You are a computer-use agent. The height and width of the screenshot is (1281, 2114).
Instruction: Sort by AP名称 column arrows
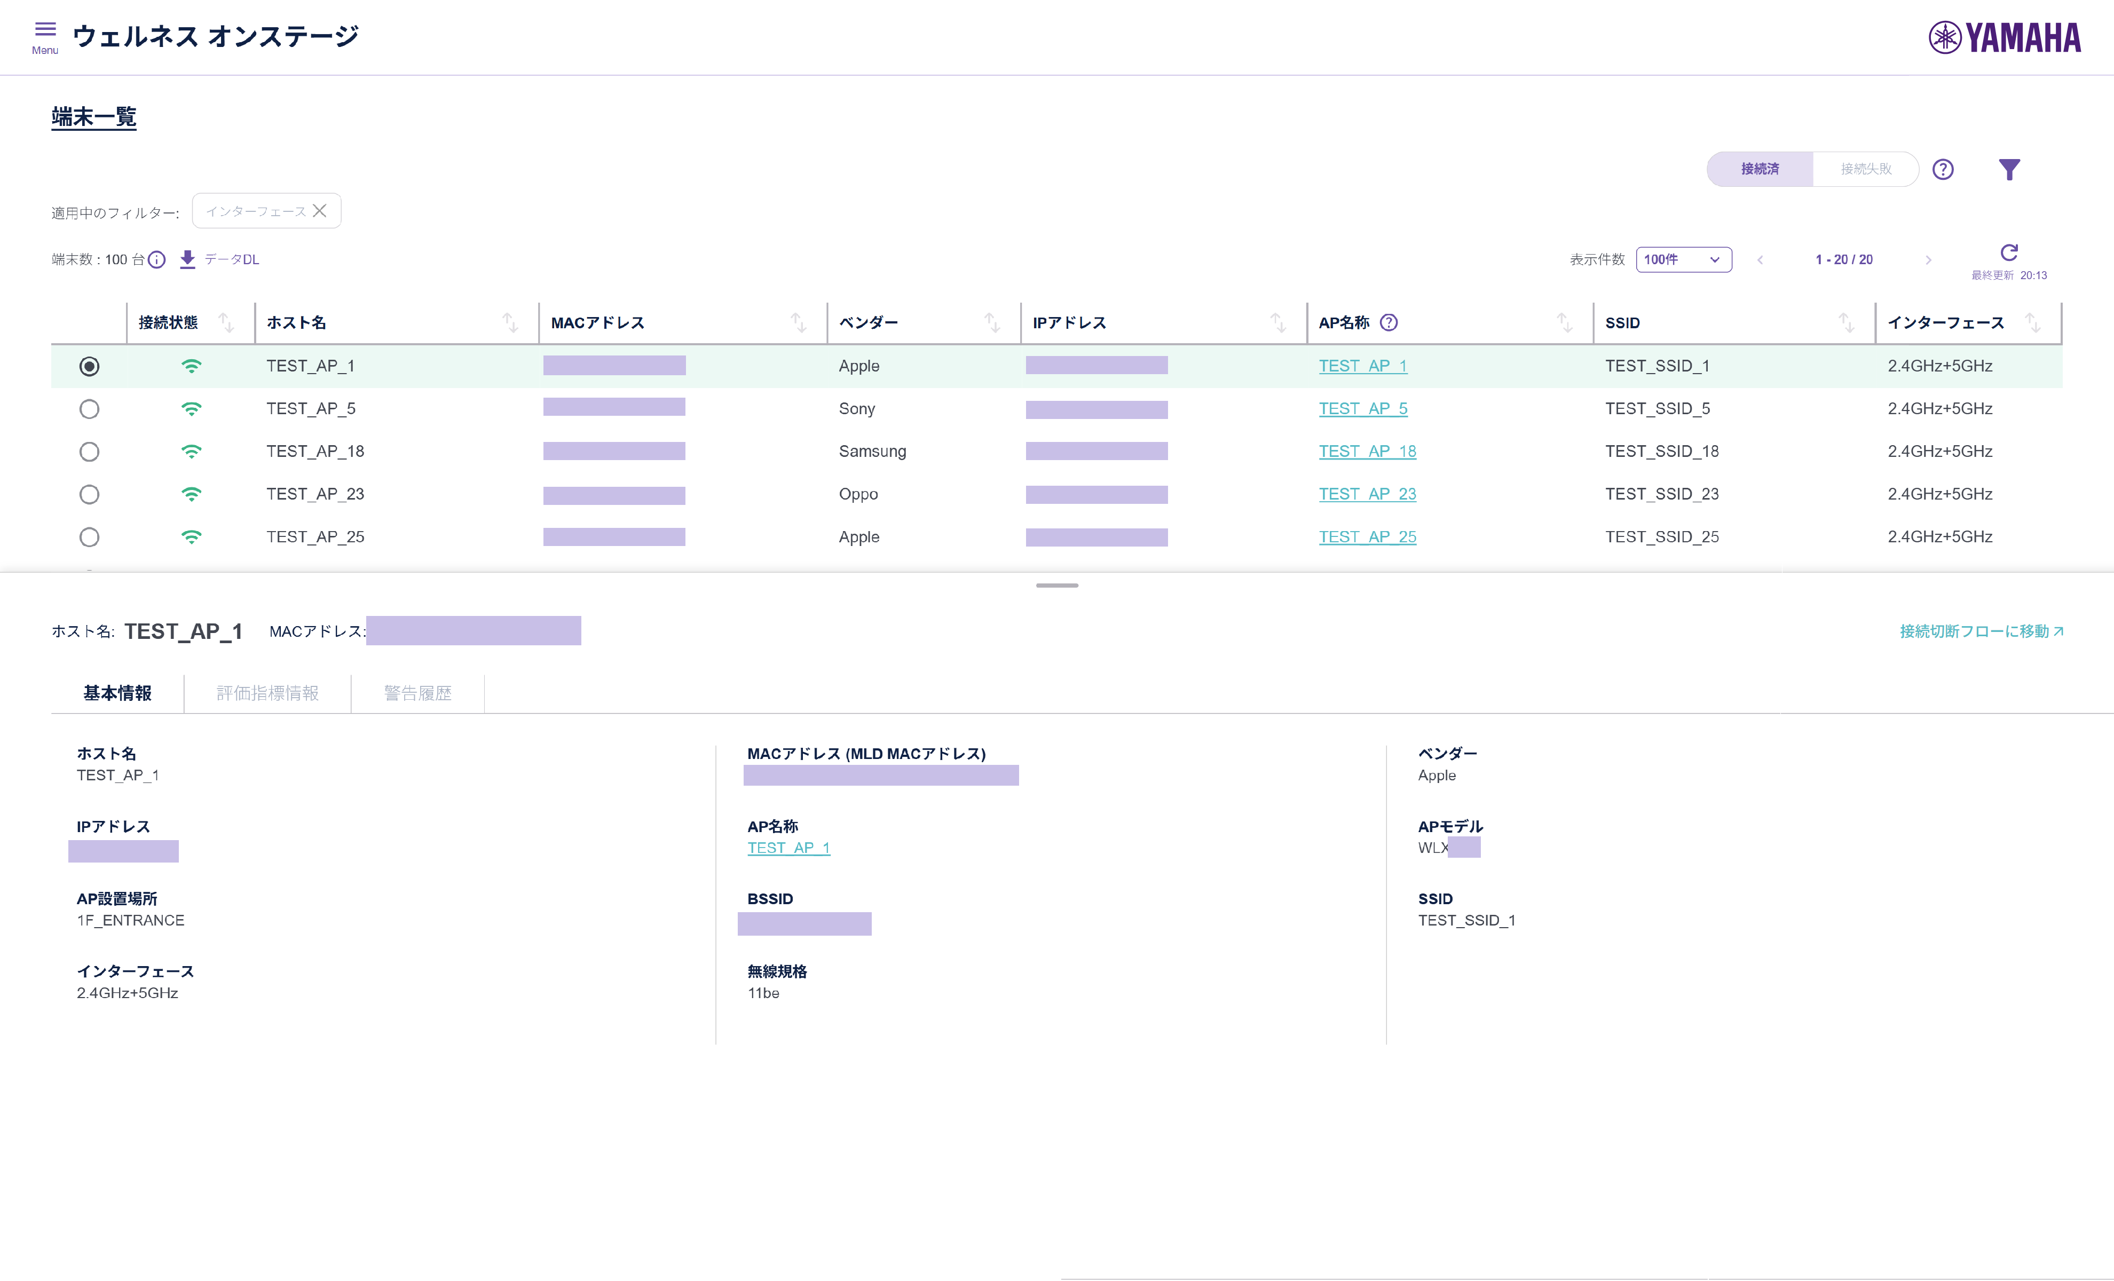1565,322
